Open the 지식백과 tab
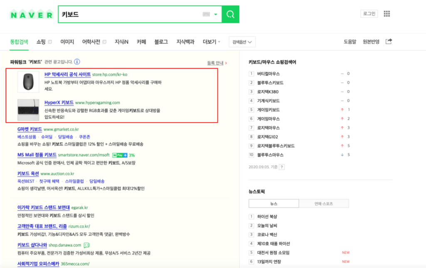Image resolution: width=426 pixels, height=268 pixels. point(185,42)
